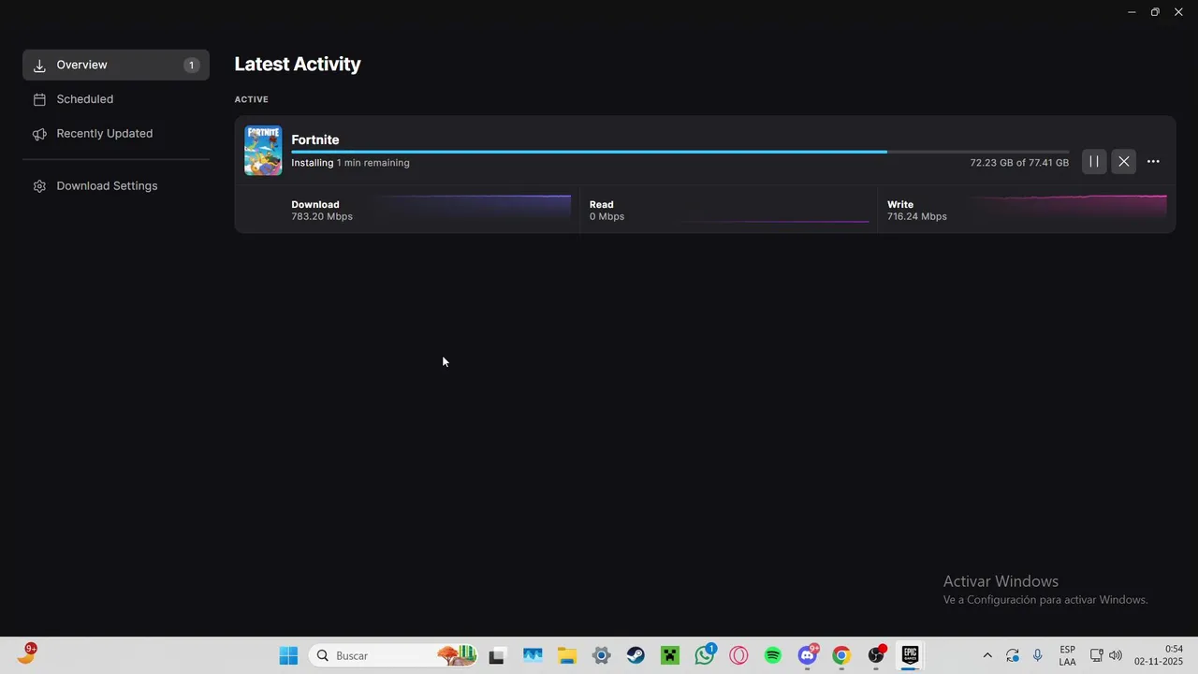
Task: Open the widgets icon in the taskbar corner
Action: 26,654
